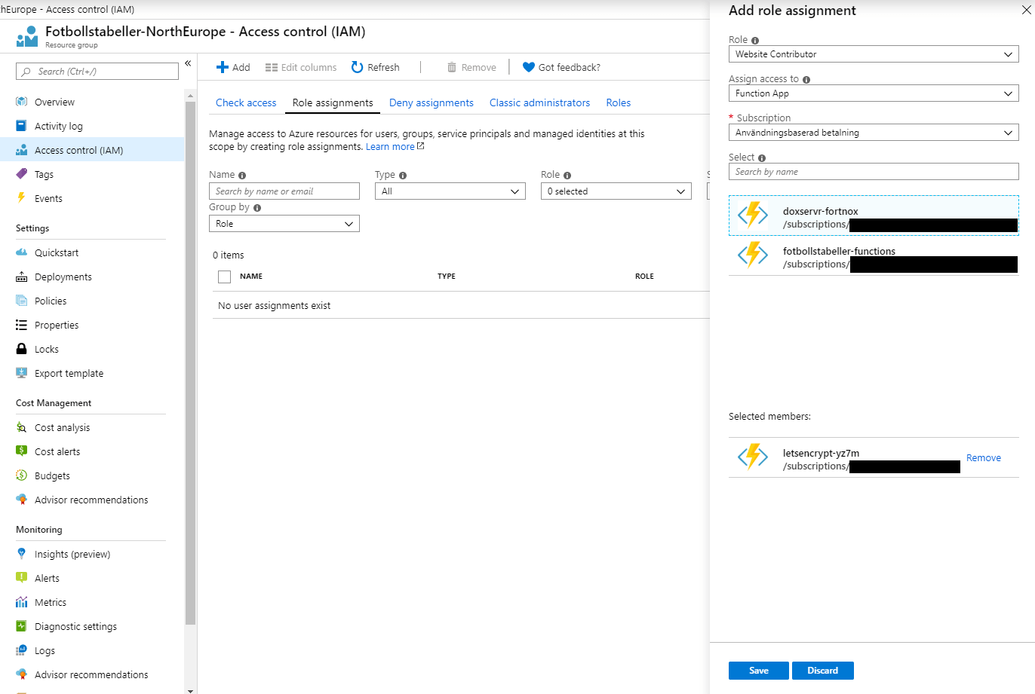
Task: Click the sidebar vertical scrollbar
Action: pyautogui.click(x=190, y=362)
